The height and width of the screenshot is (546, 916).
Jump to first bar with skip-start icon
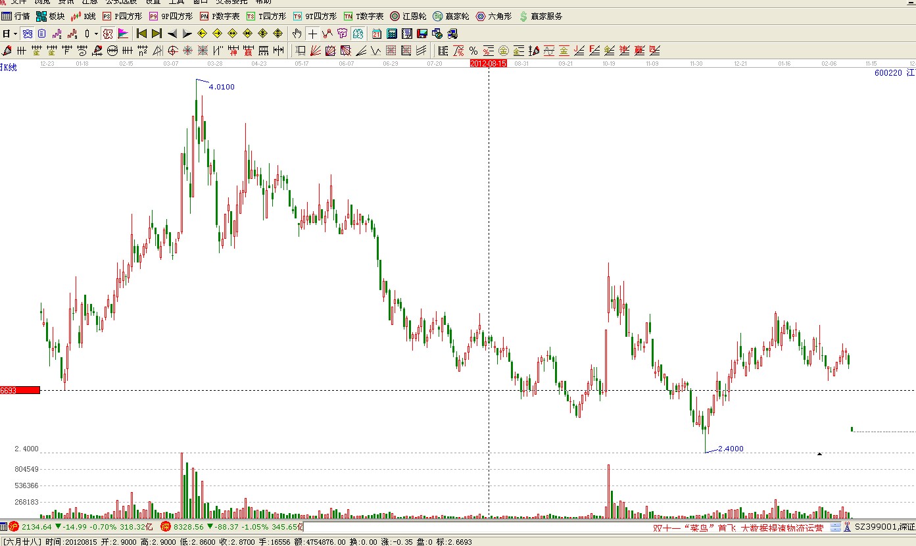point(141,34)
